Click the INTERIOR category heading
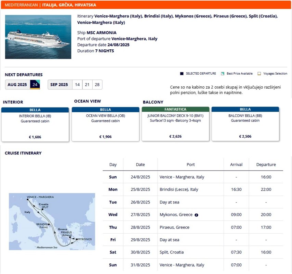The image size is (292, 274). click(13, 102)
